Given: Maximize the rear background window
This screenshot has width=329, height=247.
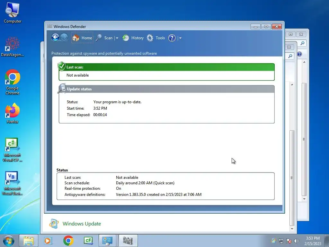Looking at the screenshot, I should [x=291, y=34].
